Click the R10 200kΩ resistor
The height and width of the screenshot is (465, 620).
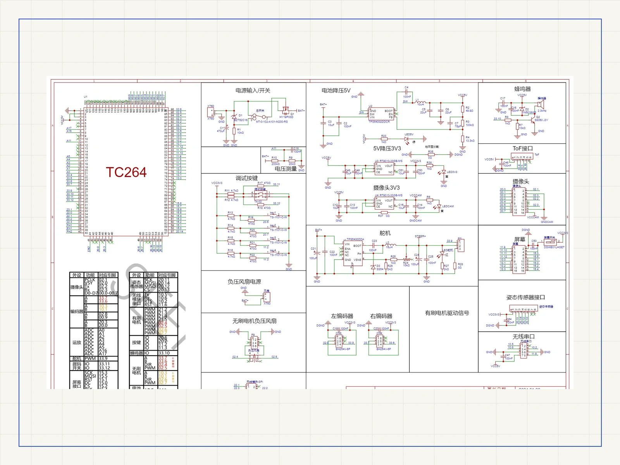pyautogui.click(x=275, y=160)
